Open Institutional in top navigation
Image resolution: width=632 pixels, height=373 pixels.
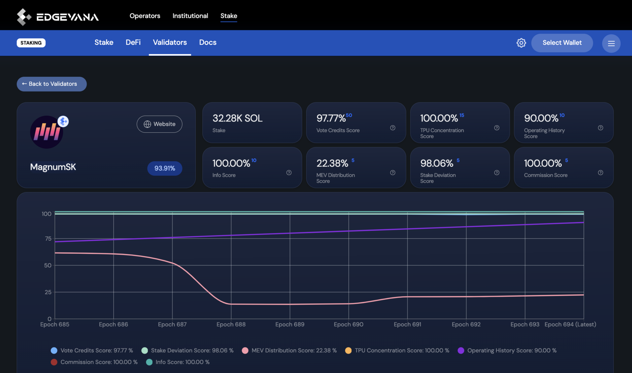tap(190, 16)
